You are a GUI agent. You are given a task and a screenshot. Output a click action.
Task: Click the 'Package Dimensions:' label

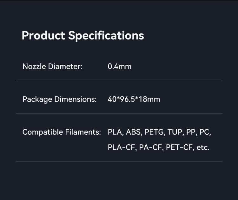pos(59,99)
